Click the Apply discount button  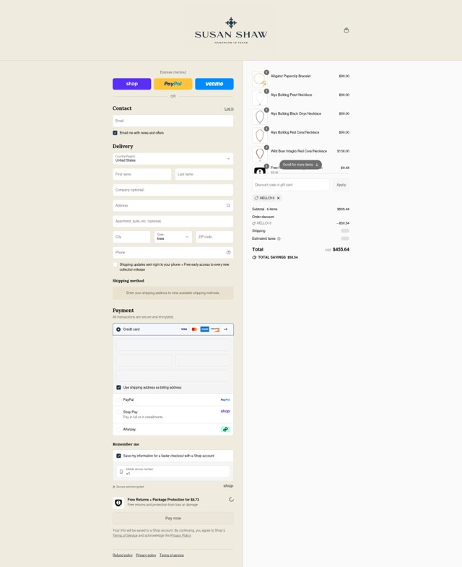click(x=341, y=185)
